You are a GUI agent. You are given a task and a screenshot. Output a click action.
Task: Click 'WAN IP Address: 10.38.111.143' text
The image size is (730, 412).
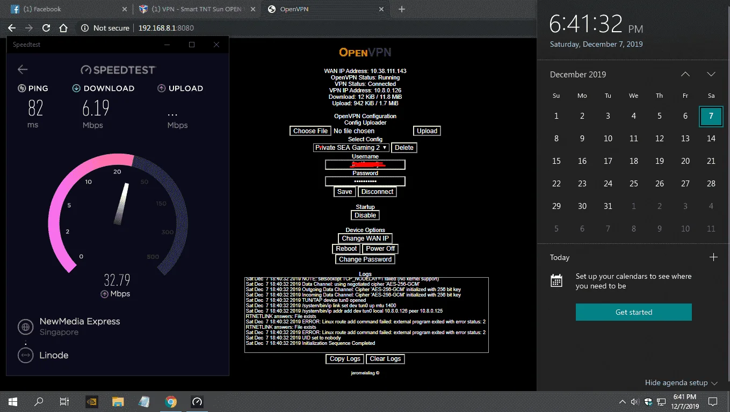coord(365,71)
